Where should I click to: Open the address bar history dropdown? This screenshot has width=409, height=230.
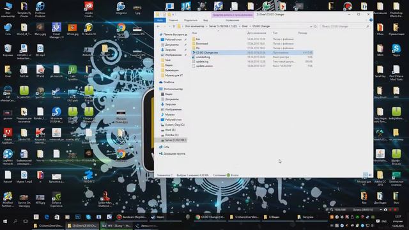[x=311, y=26]
